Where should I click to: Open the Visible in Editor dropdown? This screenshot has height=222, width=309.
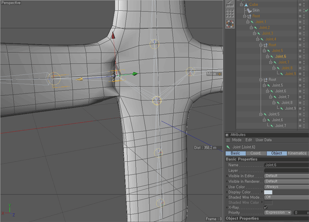click(286, 176)
